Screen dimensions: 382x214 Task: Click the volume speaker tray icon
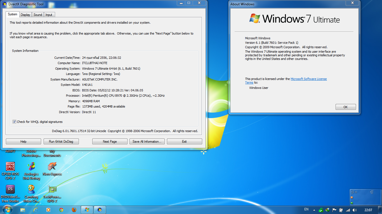[x=355, y=210]
